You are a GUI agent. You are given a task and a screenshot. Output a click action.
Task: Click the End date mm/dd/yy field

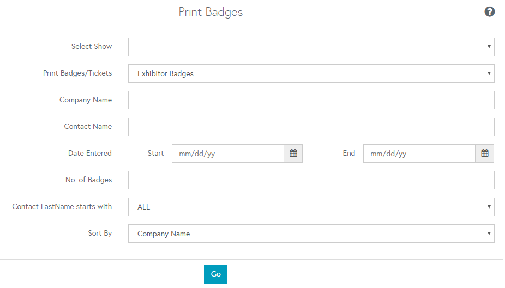click(x=419, y=154)
